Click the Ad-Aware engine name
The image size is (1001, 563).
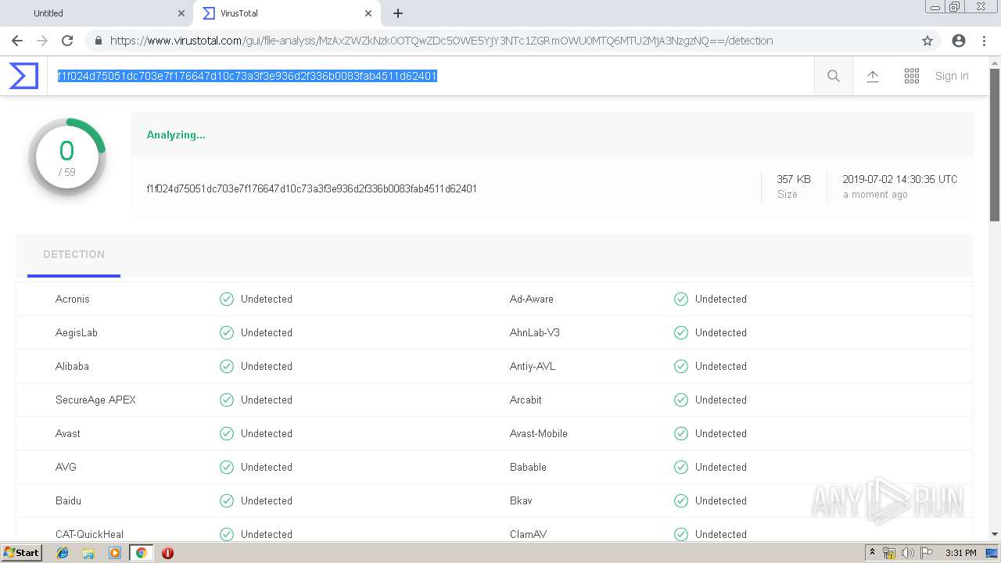point(532,299)
